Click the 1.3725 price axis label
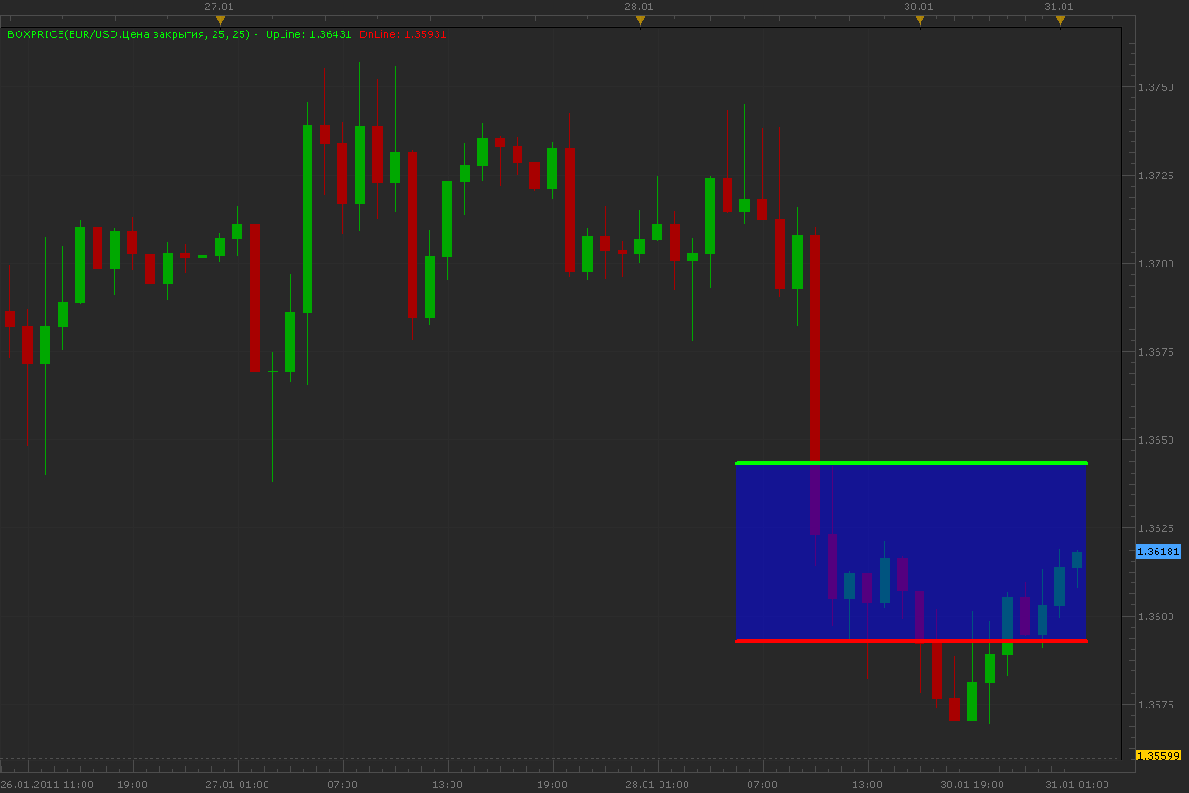The height and width of the screenshot is (793, 1189). click(1156, 175)
